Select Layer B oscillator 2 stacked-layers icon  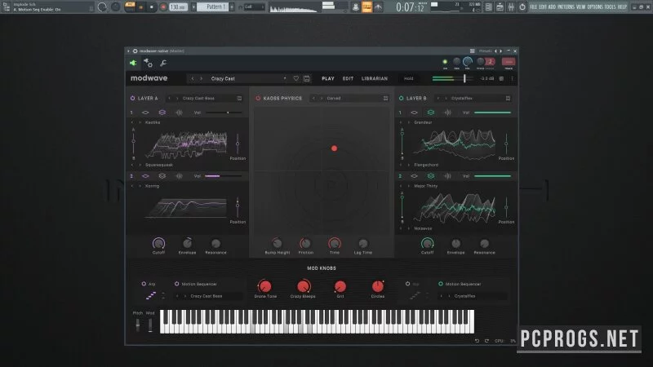[431, 176]
